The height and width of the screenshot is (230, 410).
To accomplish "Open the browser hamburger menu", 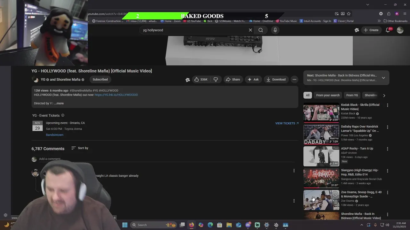I will pos(405,14).
